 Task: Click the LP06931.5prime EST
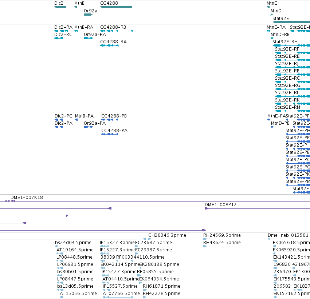point(60,268)
